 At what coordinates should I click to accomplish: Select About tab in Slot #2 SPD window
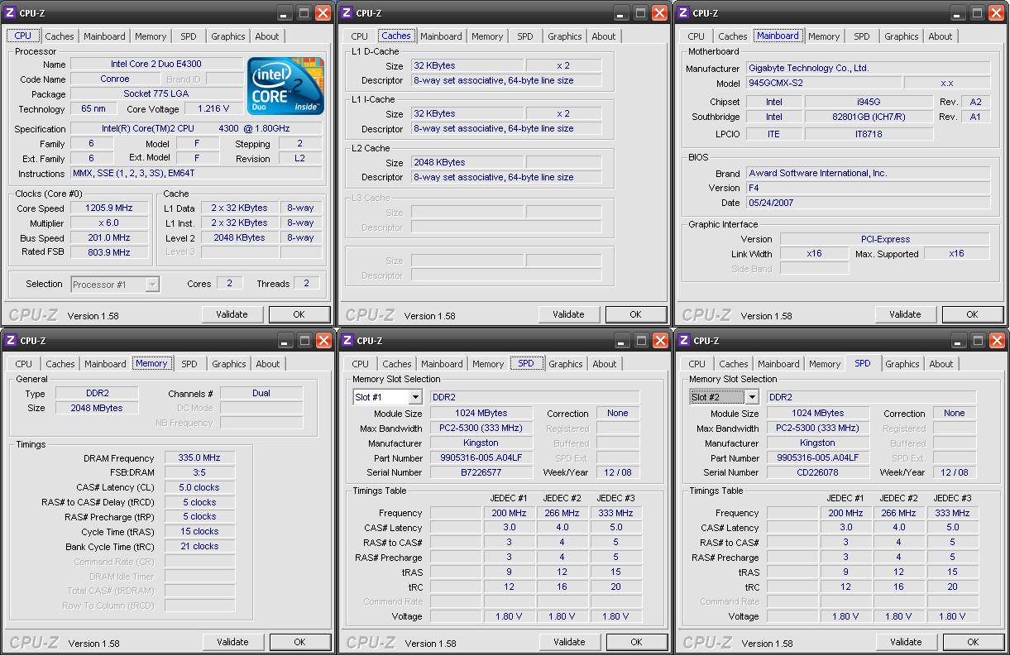[x=941, y=364]
